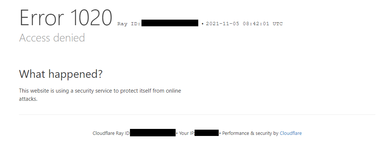Click the word attacks in the paragraph
388x143 pixels.
(27, 99)
